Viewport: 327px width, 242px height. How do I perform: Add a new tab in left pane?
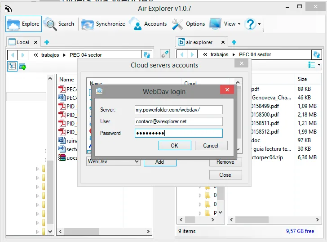click(47, 42)
